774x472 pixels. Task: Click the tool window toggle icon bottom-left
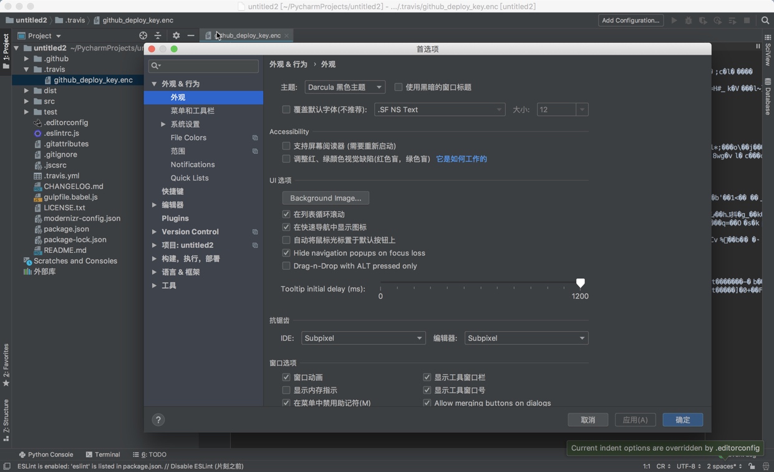[7, 466]
